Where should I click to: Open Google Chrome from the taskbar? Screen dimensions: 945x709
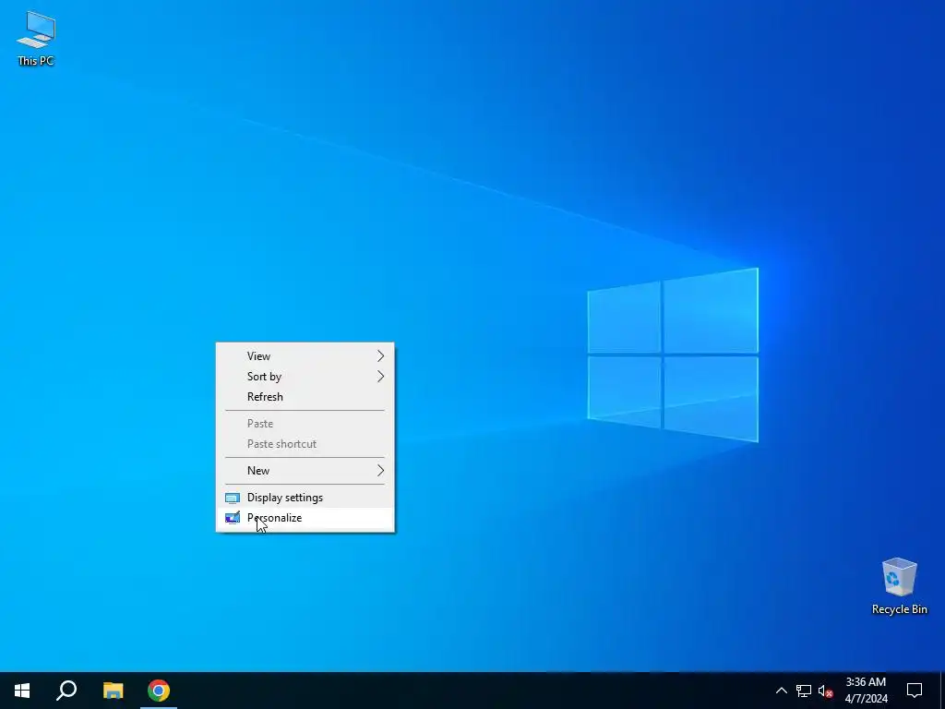[x=159, y=691]
